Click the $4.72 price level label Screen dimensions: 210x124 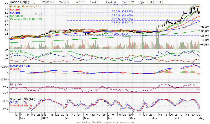point(39,13)
